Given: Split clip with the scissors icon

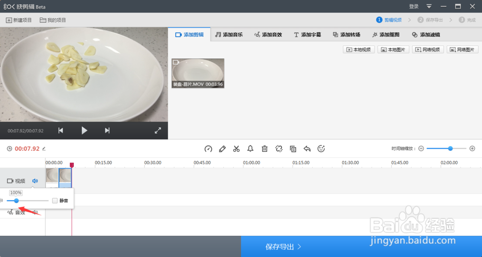Looking at the screenshot, I should click(236, 149).
